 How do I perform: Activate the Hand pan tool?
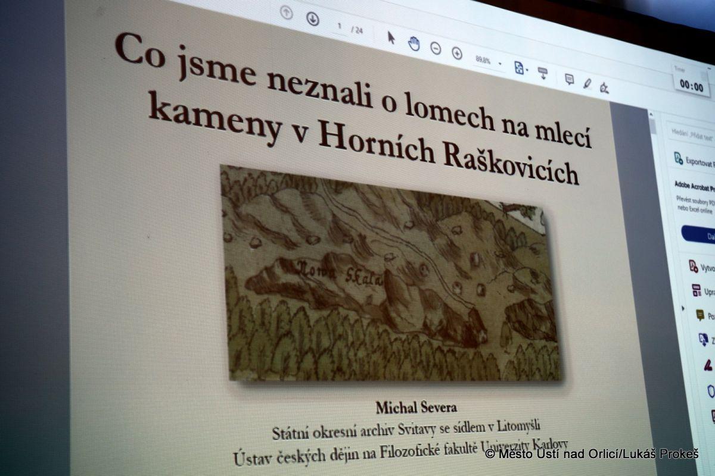414,42
